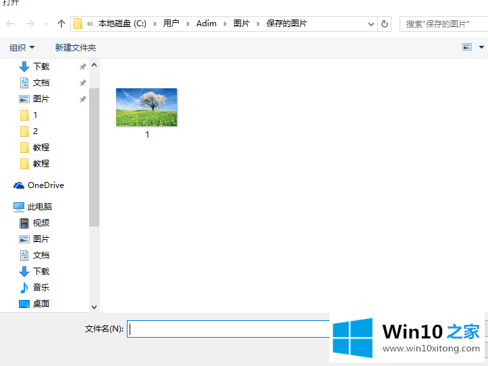Click 新建文件夹 button
Image resolution: width=488 pixels, height=366 pixels.
click(76, 48)
